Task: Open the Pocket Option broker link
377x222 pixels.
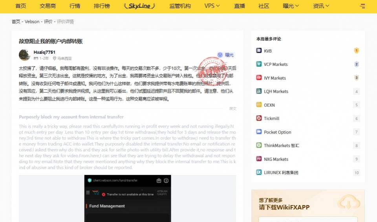Action: point(278,132)
